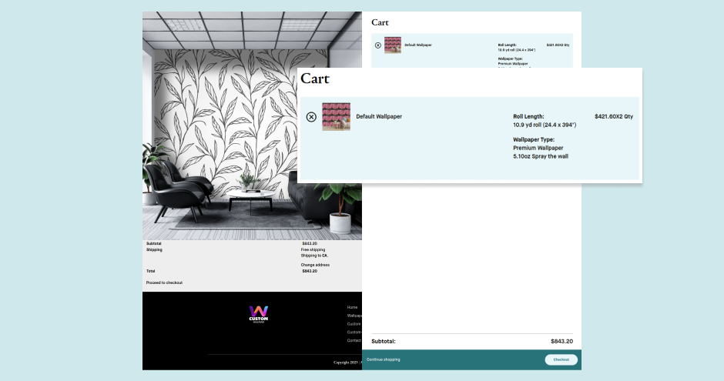Image resolution: width=724 pixels, height=381 pixels.
Task: Click '5.10oz Spray the wall' text
Action: 541,156
